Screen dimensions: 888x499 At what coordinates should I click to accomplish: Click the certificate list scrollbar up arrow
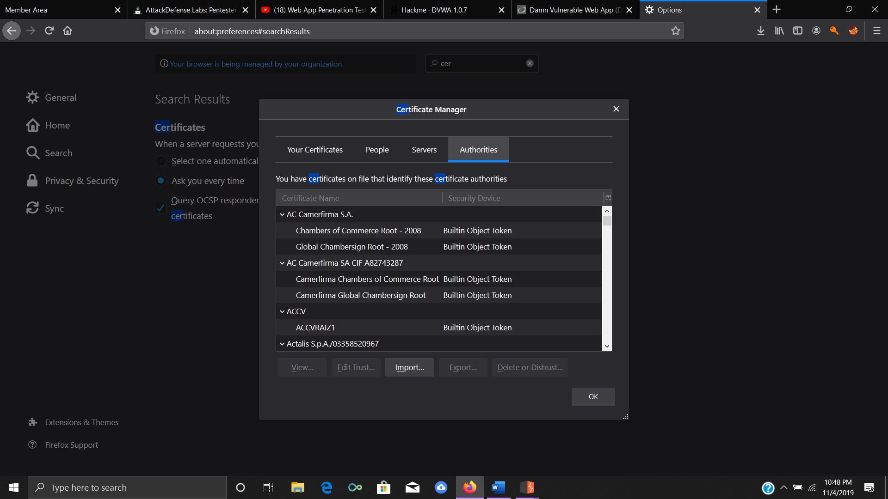click(607, 211)
